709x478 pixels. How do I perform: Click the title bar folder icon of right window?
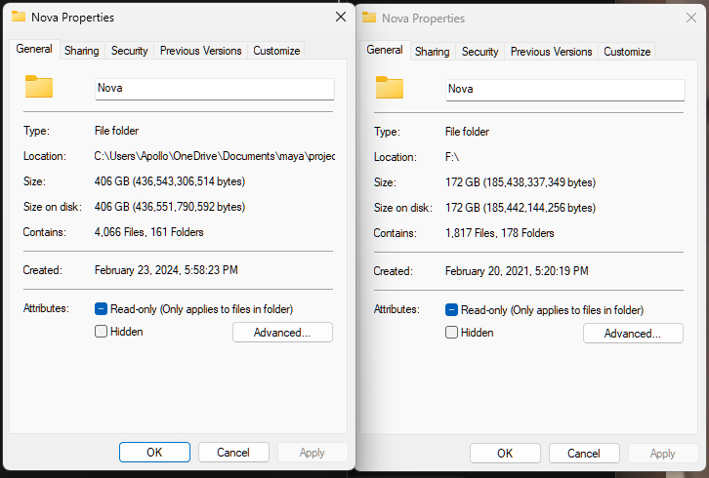pos(370,18)
